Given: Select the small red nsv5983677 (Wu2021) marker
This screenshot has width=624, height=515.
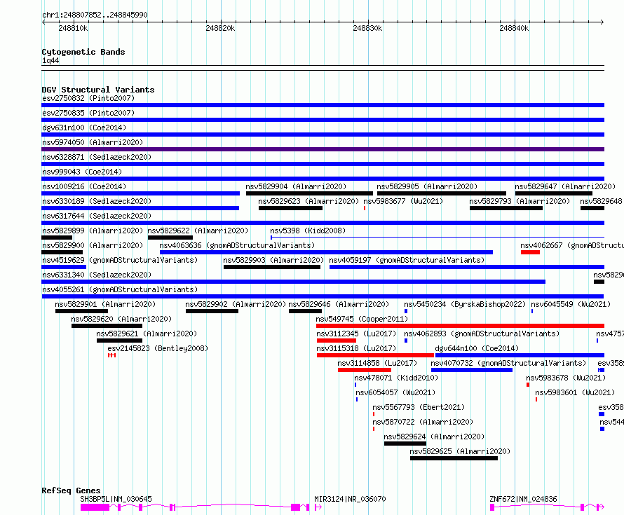Looking at the screenshot, I should point(365,208).
